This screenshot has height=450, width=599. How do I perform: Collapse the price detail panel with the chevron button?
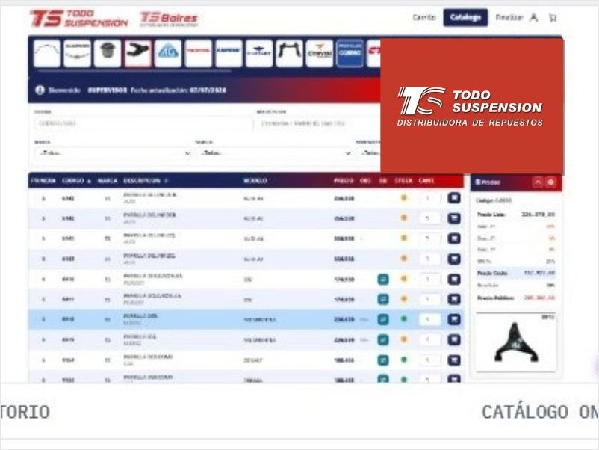pos(538,182)
